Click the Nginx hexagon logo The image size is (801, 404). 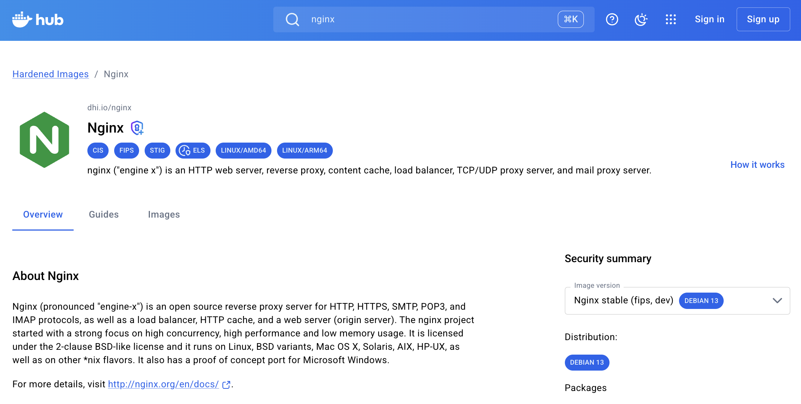[x=44, y=140]
